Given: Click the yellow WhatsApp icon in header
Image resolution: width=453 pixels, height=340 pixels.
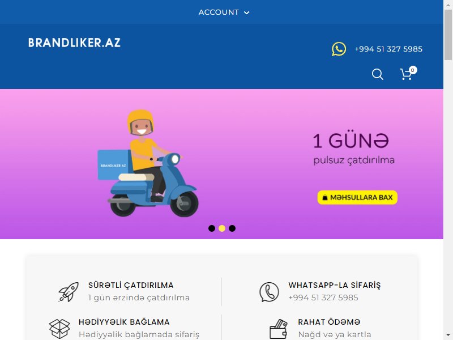Looking at the screenshot, I should point(339,49).
